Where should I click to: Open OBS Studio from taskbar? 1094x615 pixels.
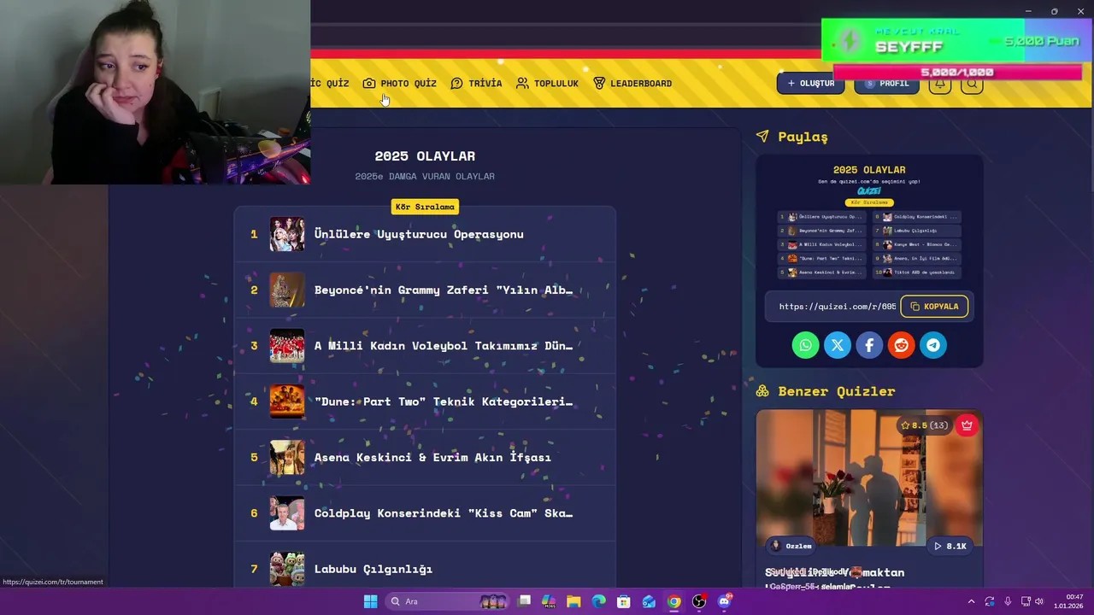(x=699, y=601)
